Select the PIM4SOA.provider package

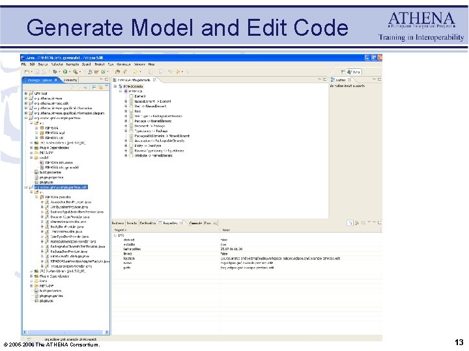(x=55, y=198)
